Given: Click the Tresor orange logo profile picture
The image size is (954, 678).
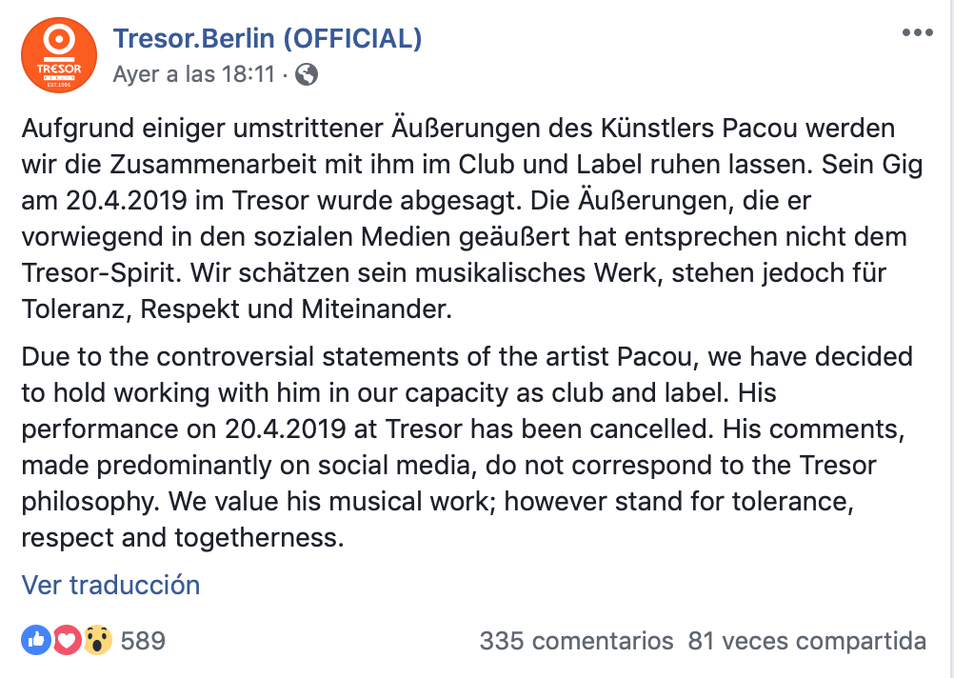Looking at the screenshot, I should (59, 55).
